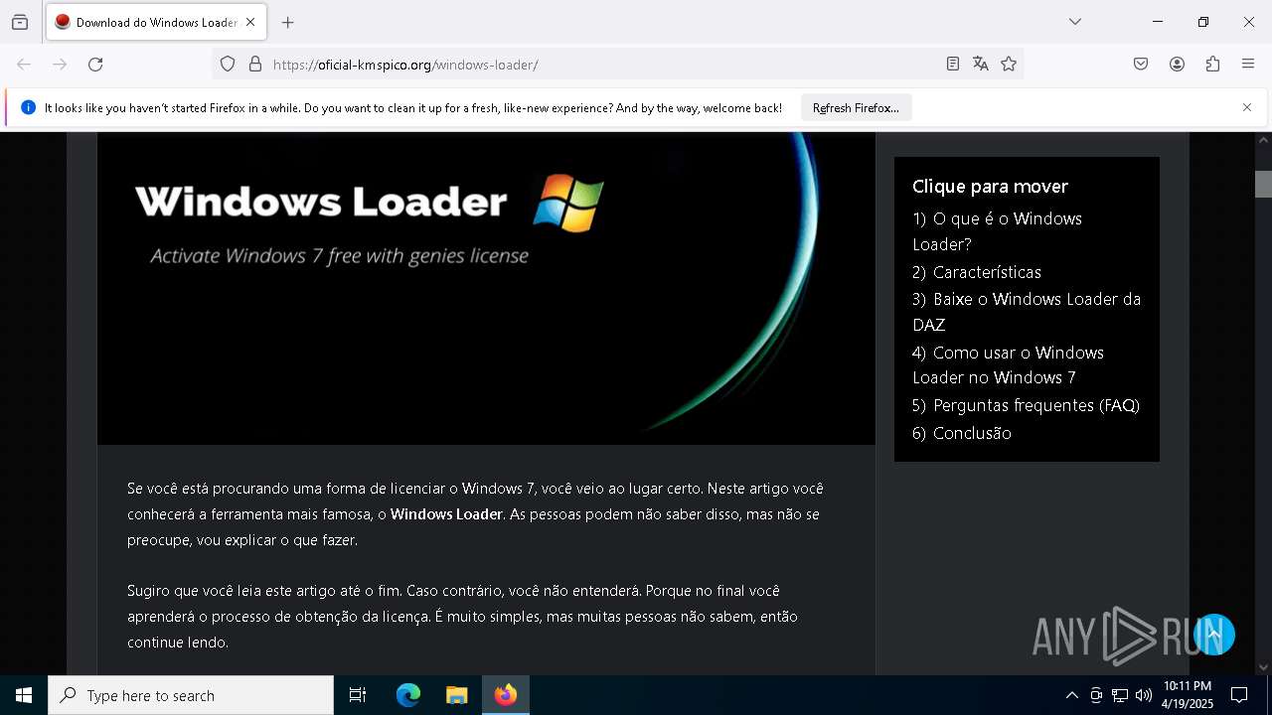Image resolution: width=1272 pixels, height=715 pixels.
Task: Launch Microsoft Edge from taskbar
Action: (408, 695)
